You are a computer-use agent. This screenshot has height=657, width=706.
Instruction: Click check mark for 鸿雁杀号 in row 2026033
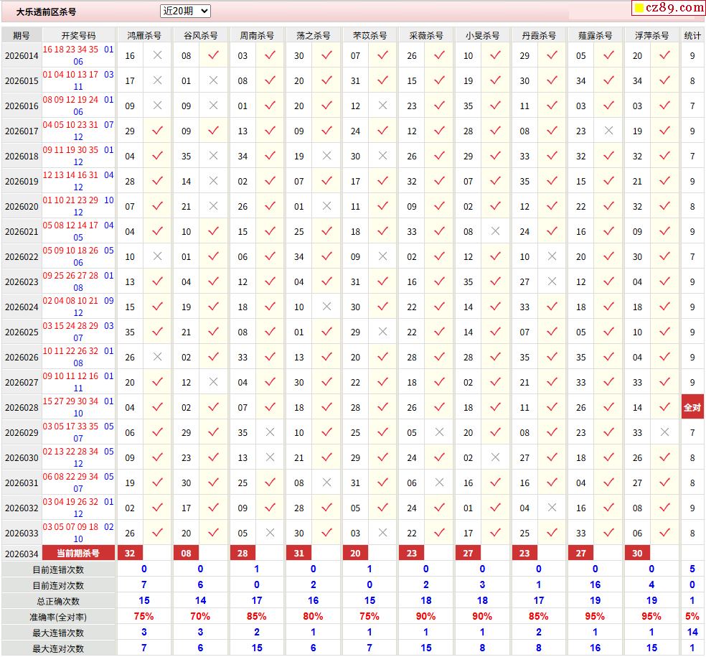coord(157,533)
